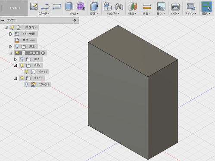Toggle visibility bulb of 土台:1 component

pos(17,53)
